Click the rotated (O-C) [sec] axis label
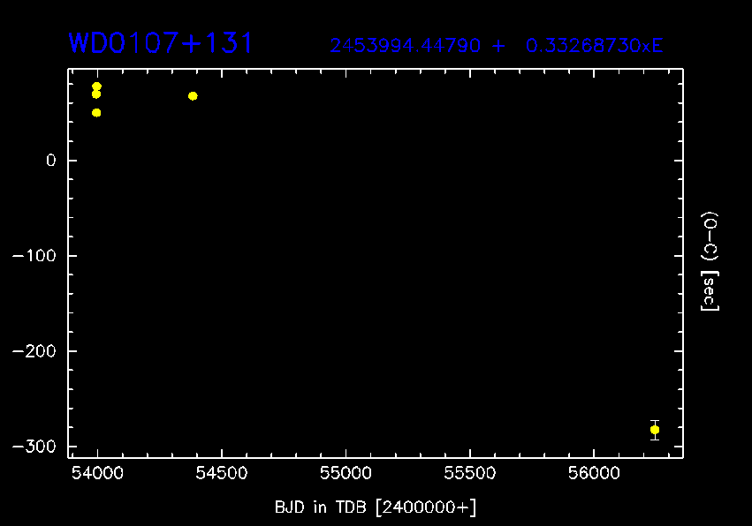 (710, 261)
